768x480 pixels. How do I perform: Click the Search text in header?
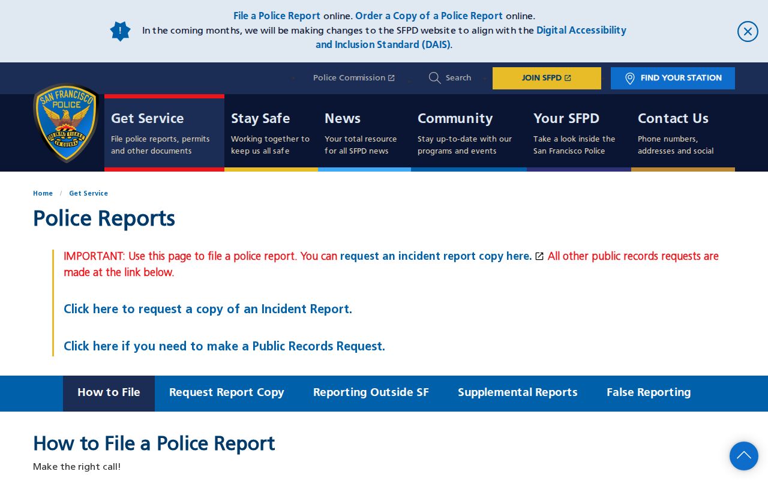point(458,78)
